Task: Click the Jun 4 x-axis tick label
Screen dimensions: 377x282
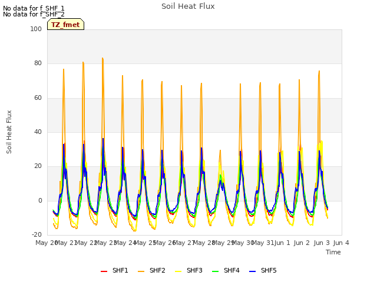Action: (341, 243)
